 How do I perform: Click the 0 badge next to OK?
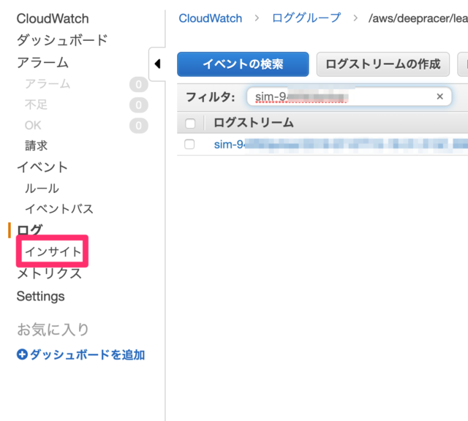point(138,126)
